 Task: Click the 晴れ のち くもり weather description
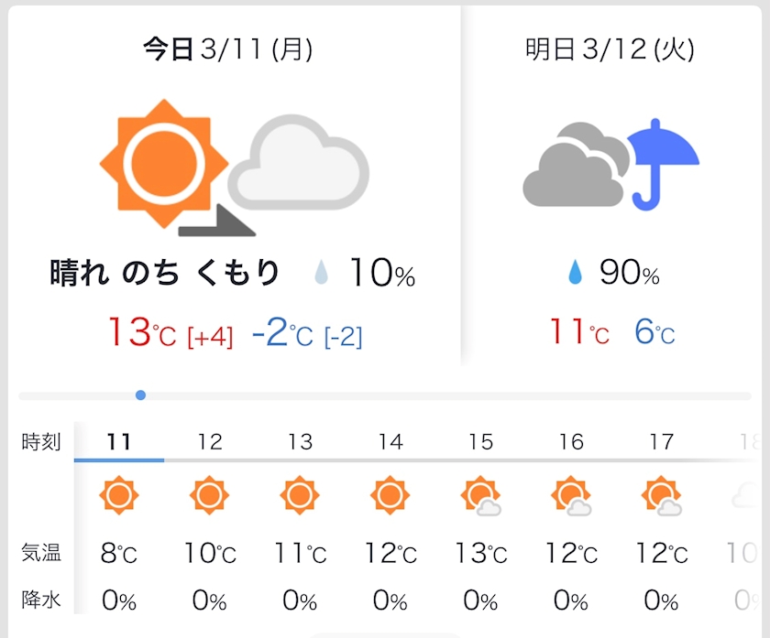pyautogui.click(x=164, y=273)
